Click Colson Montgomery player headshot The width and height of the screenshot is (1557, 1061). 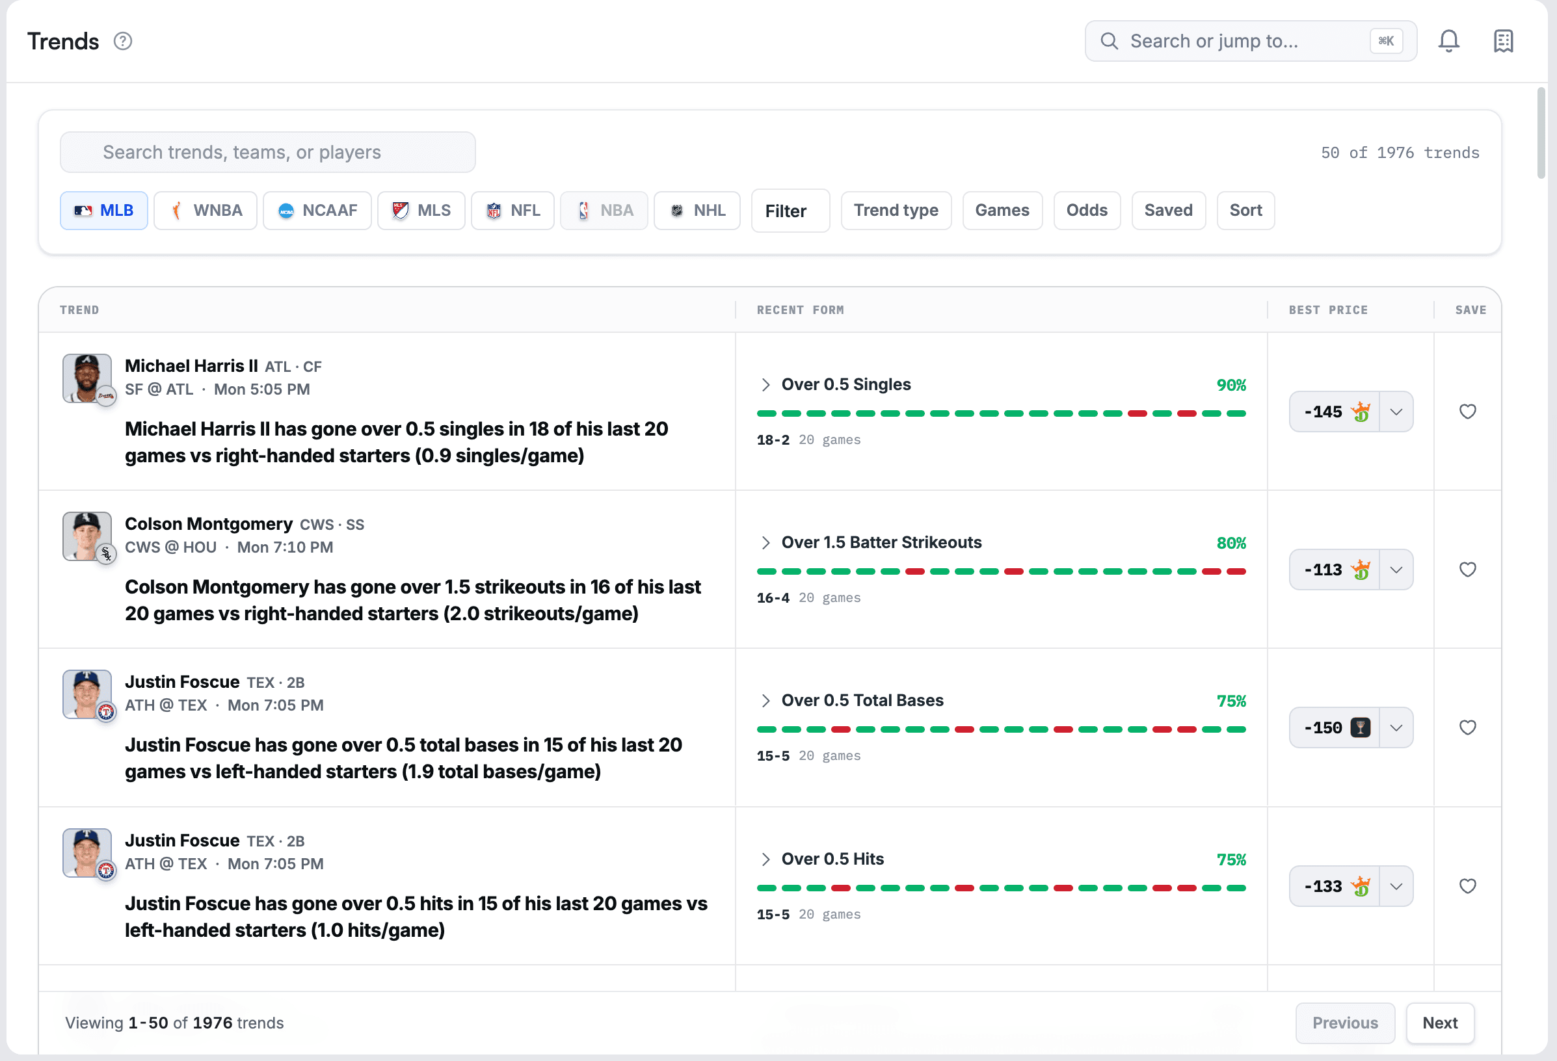click(87, 536)
